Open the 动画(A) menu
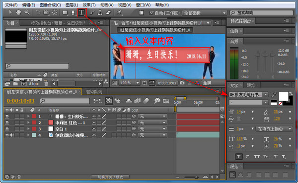The image size is (298, 183). pos(107,5)
